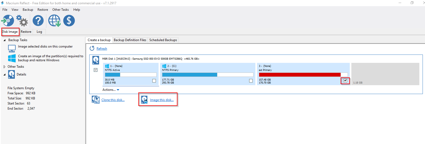The height and width of the screenshot is (144, 425).
Task: Click the 157.48 GB used size text
Action: tap(265, 80)
